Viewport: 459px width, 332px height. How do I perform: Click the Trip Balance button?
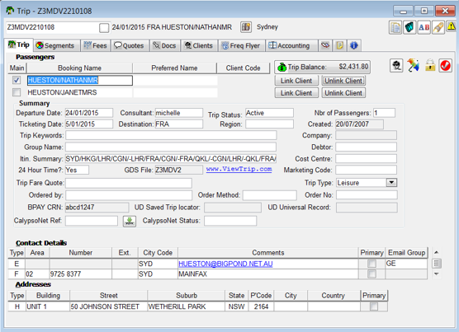point(323,67)
